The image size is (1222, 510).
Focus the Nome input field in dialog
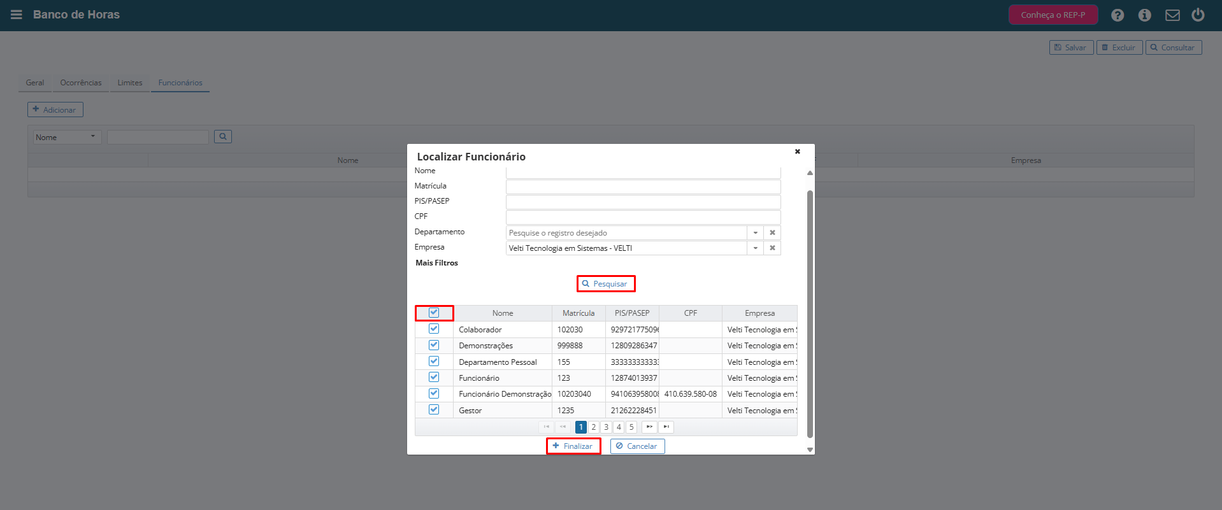tap(643, 173)
